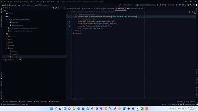Screen dimensions: 198x111
Task: Click the Run app play button
Action: tap(157, 5)
